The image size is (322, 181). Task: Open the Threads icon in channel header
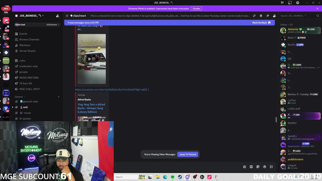pos(254,16)
